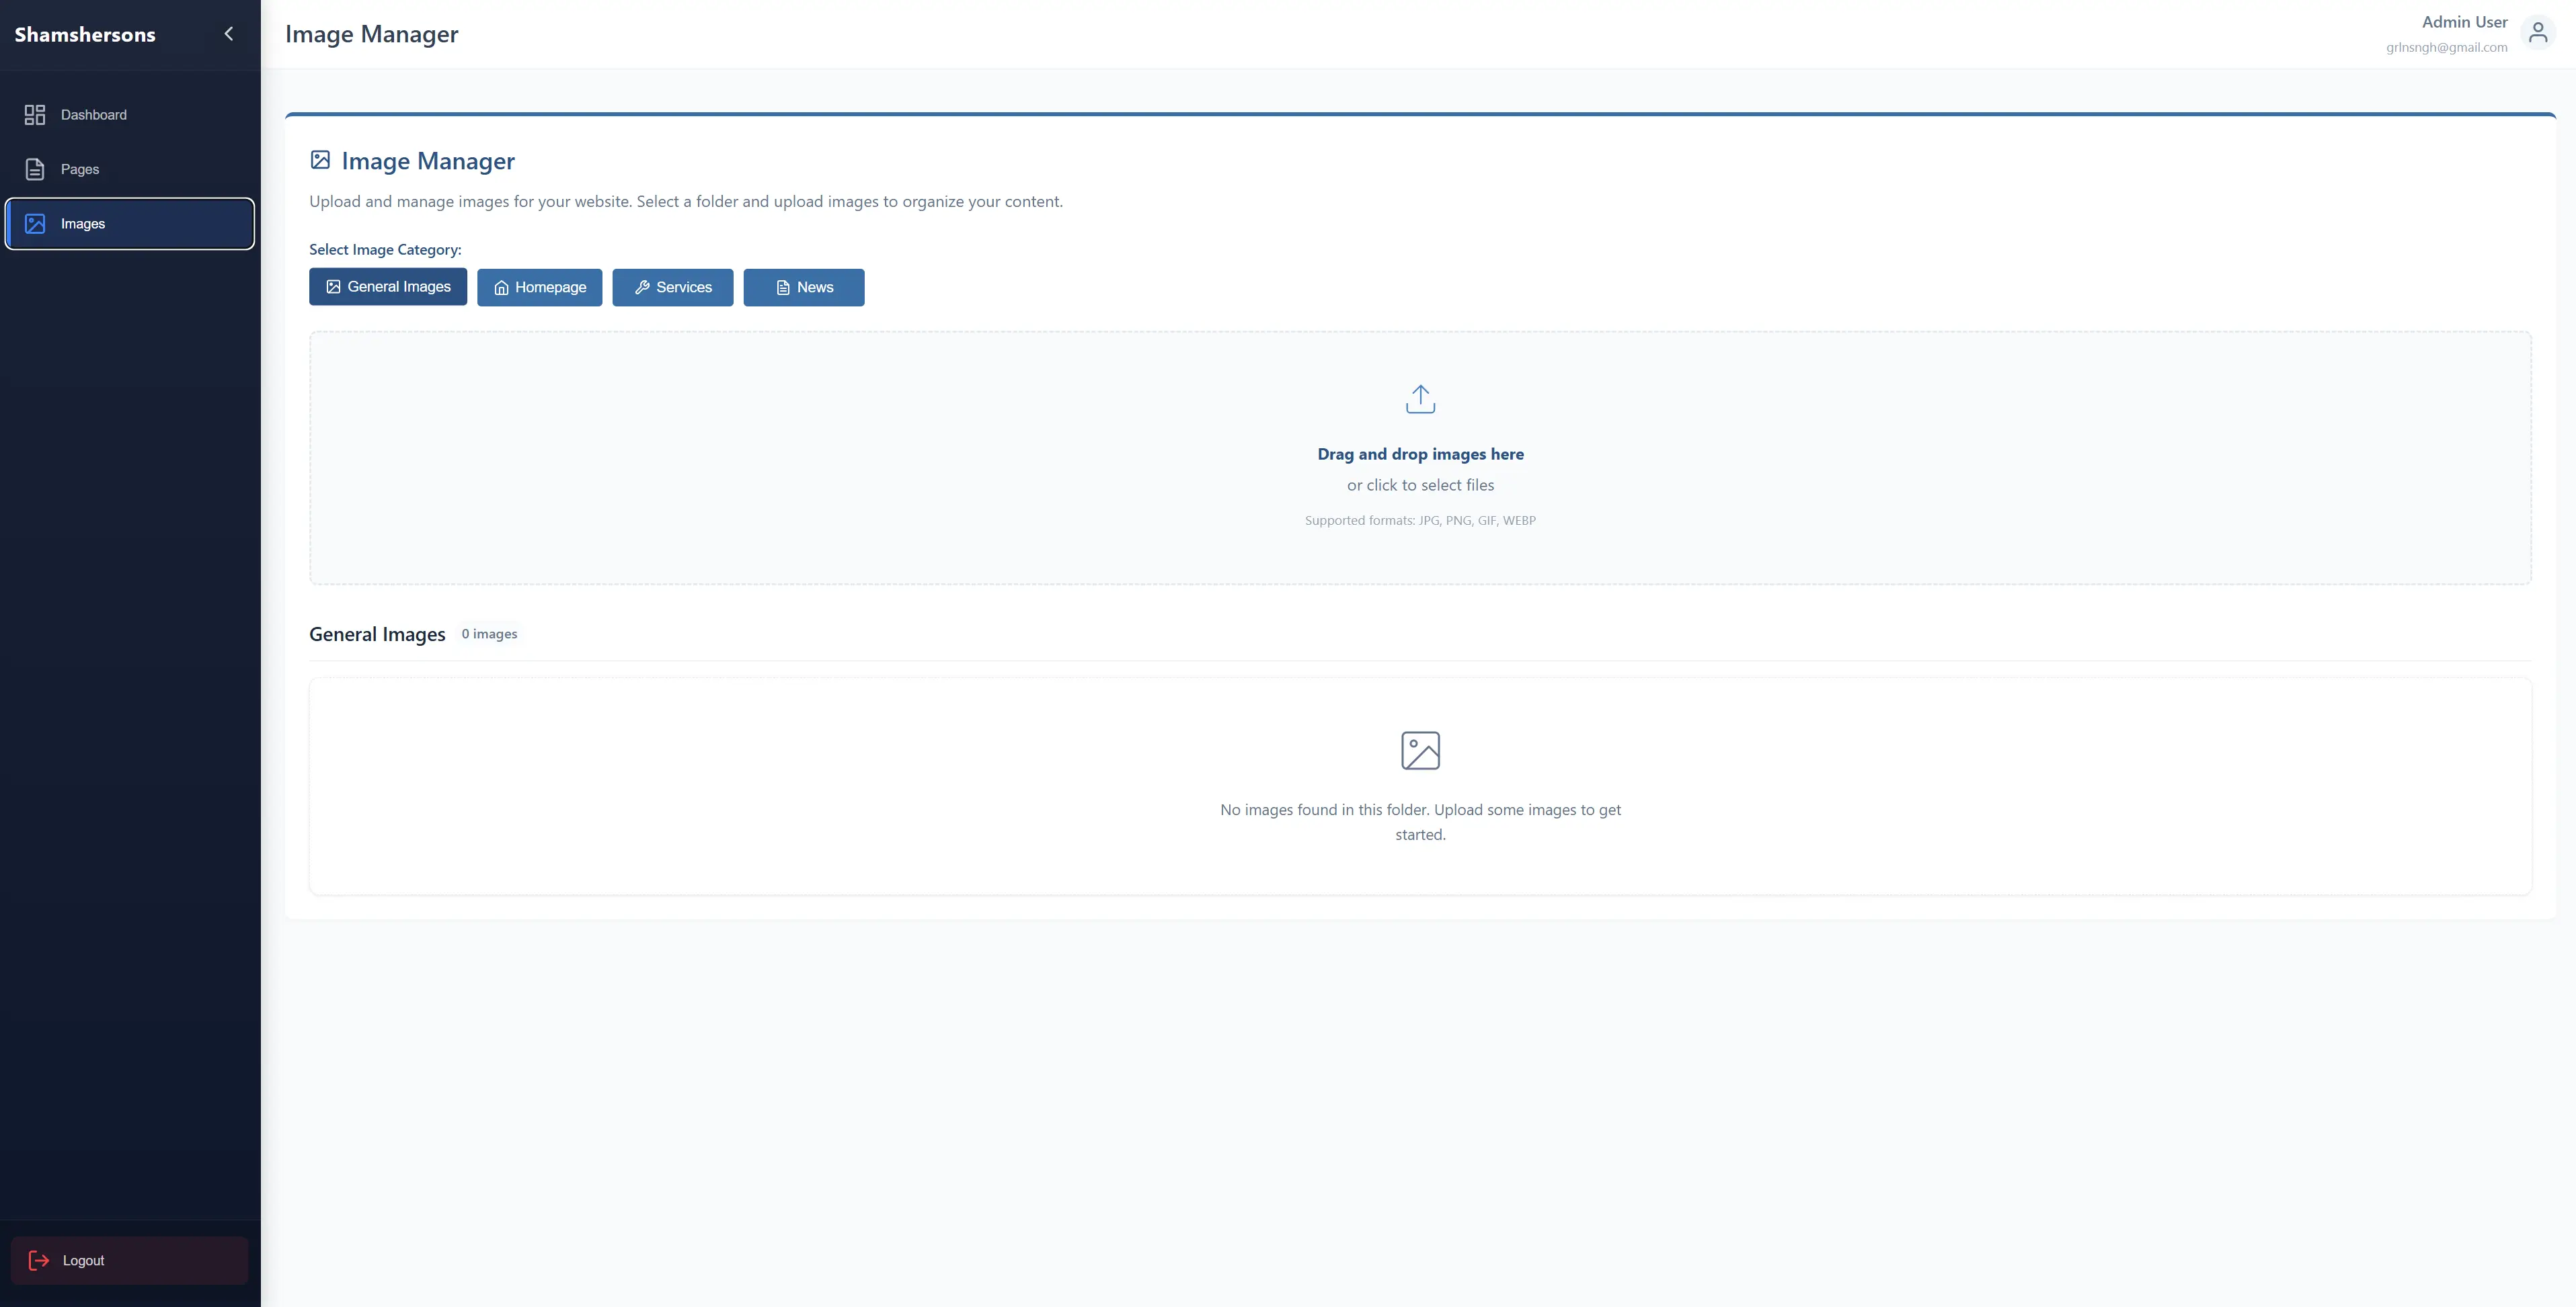Click the Images picture icon in the sidebar

[x=35, y=224]
